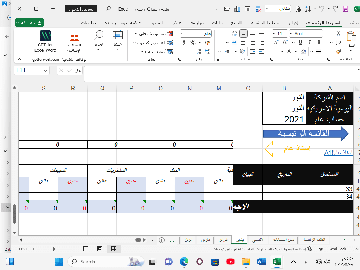Open the Arial font name dropdown
This screenshot has width=360, height=270.
(x=291, y=34)
